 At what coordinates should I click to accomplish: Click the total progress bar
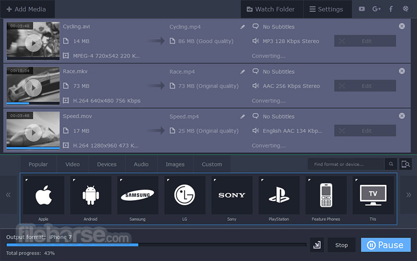tap(156, 245)
